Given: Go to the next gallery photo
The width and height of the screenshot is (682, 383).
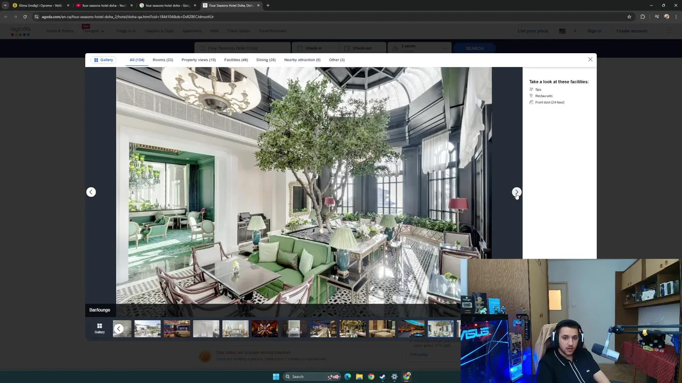Looking at the screenshot, I should [x=516, y=192].
